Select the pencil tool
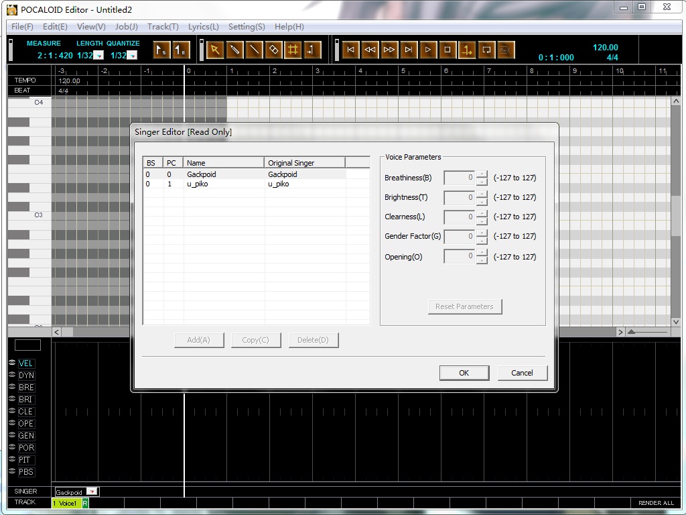The image size is (686, 515). pyautogui.click(x=234, y=50)
